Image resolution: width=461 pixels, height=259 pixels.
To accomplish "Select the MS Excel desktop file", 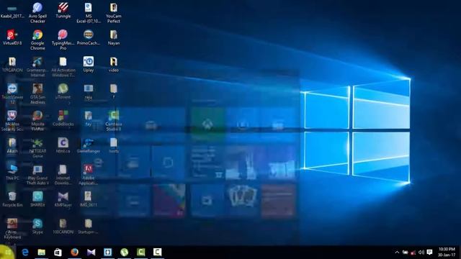I will pos(89,13).
